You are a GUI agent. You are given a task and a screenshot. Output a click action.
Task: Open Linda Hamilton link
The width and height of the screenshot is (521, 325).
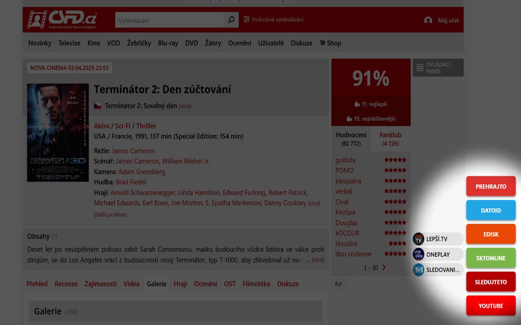pos(199,193)
